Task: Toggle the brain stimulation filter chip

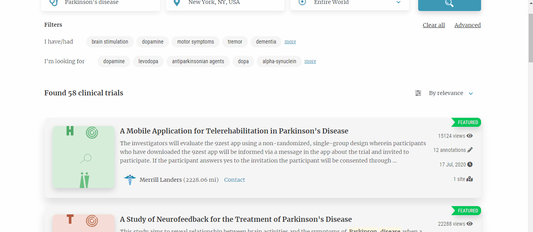Action: (110, 42)
